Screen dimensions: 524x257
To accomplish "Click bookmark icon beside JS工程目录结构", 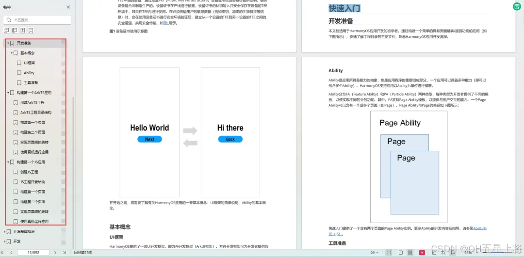I will pos(16,182).
